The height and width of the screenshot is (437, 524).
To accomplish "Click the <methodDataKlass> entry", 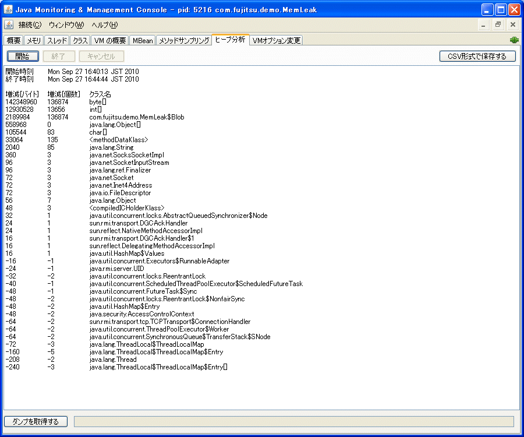I will (119, 140).
